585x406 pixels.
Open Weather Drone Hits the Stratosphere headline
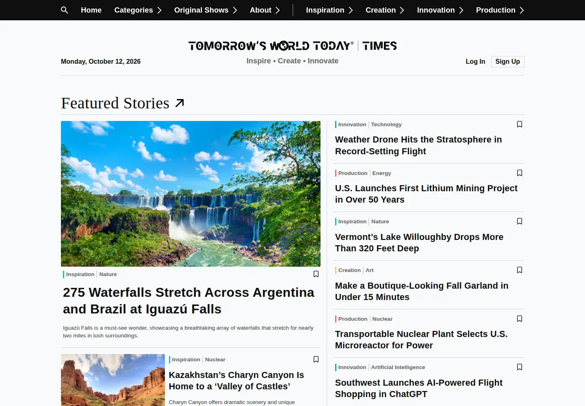click(418, 145)
